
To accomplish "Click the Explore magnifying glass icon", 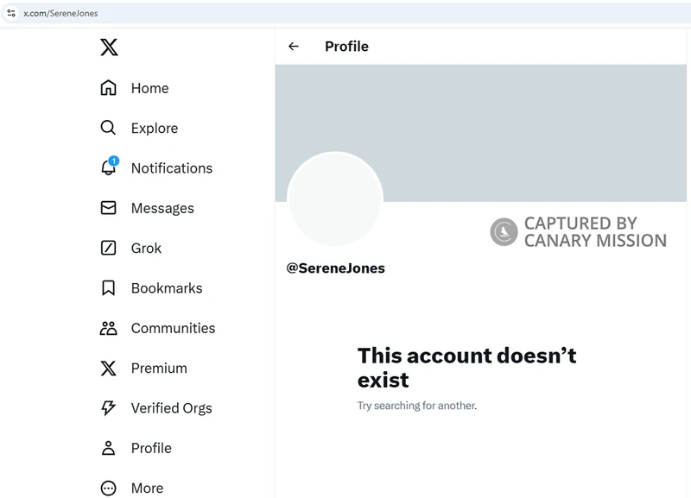I will pyautogui.click(x=108, y=128).
